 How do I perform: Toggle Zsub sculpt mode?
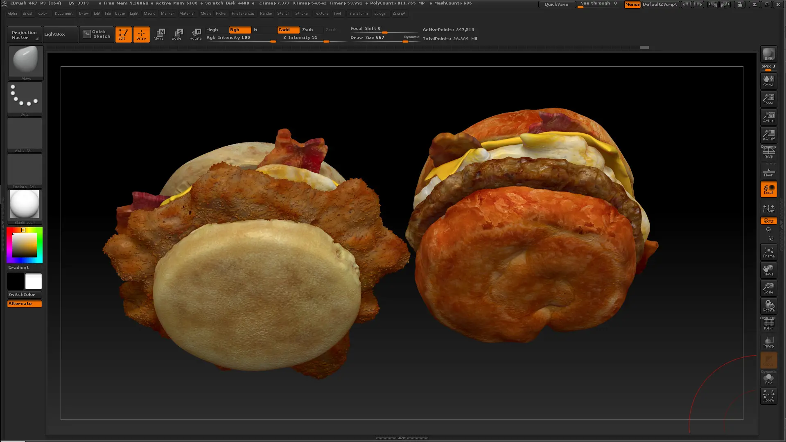coord(312,30)
